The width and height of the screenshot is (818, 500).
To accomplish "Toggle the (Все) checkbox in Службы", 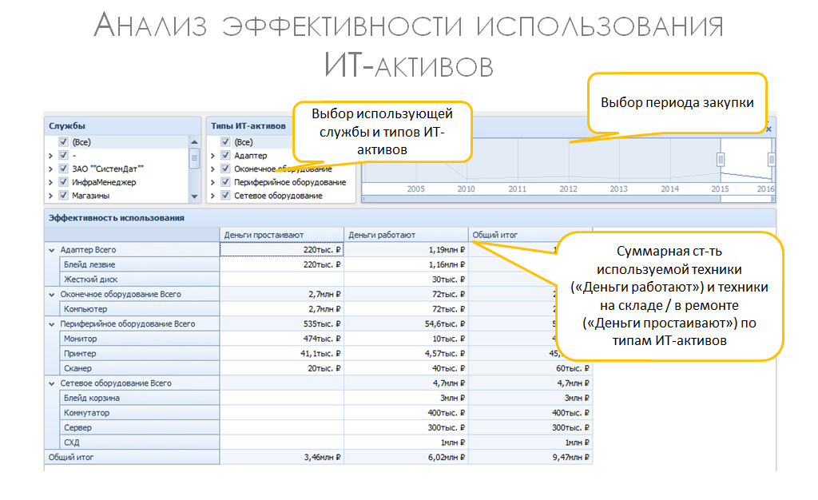I will [63, 142].
